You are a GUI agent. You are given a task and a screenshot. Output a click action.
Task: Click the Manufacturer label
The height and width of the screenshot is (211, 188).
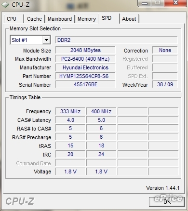tap(36, 67)
